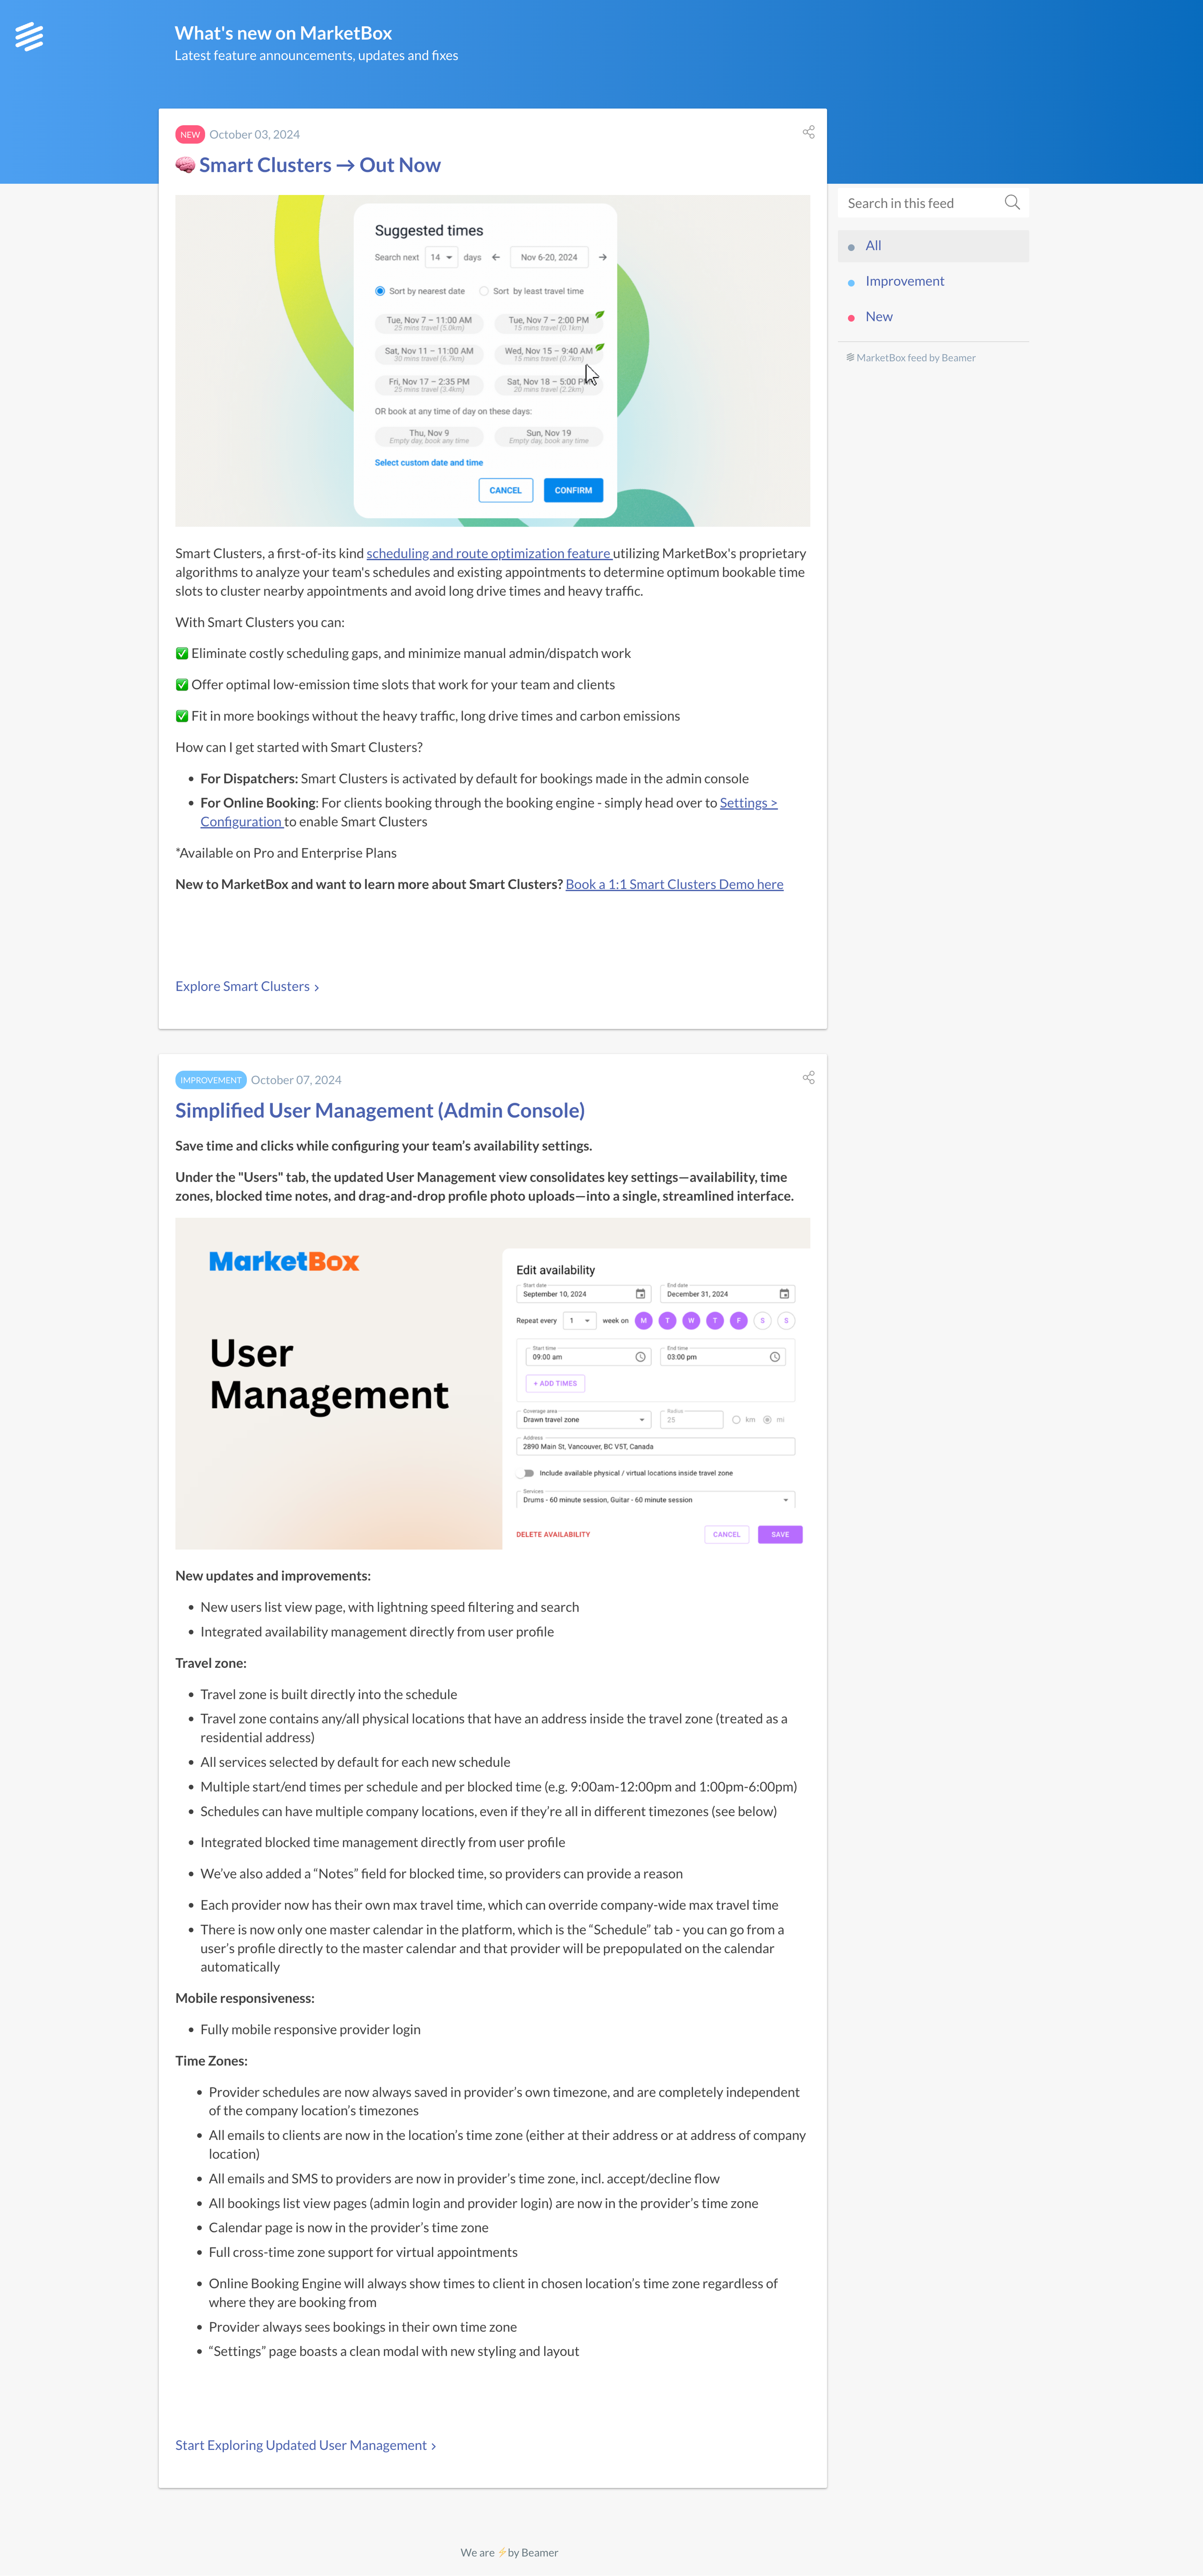This screenshot has height=2576, width=1203.
Task: Click the October 07, 2024 post date
Action: click(296, 1080)
